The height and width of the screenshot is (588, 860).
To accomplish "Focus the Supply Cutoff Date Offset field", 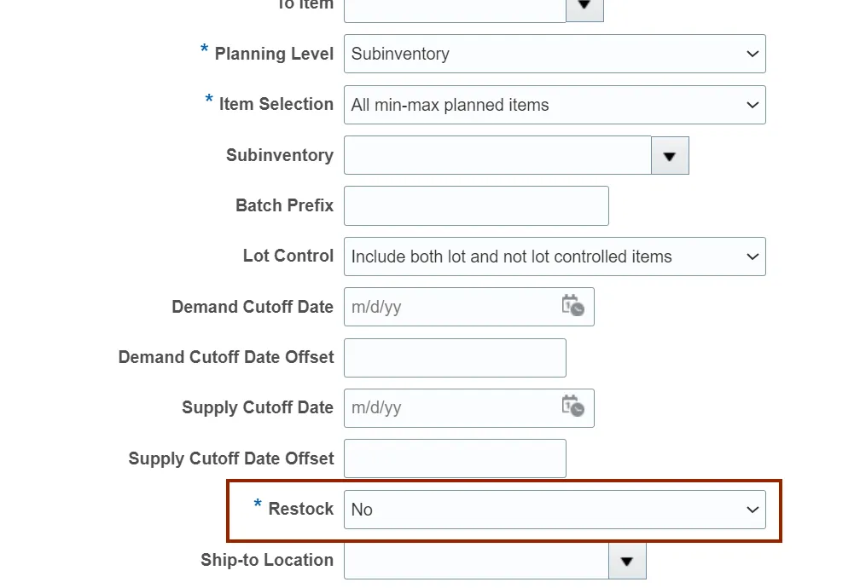I will (455, 458).
